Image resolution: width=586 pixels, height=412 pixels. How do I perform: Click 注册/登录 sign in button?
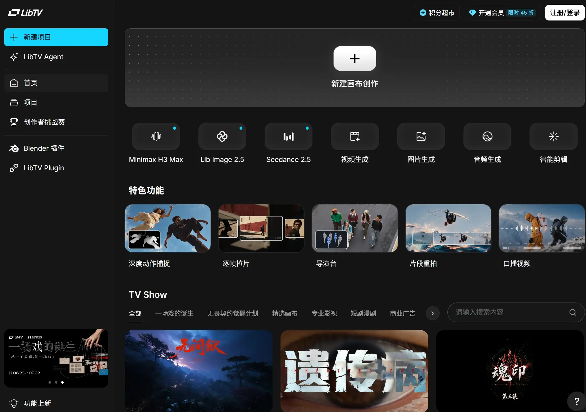565,13
